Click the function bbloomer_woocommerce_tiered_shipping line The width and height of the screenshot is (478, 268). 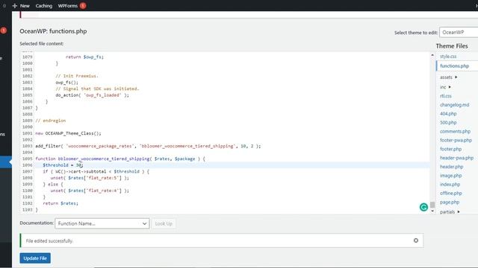[x=120, y=159]
